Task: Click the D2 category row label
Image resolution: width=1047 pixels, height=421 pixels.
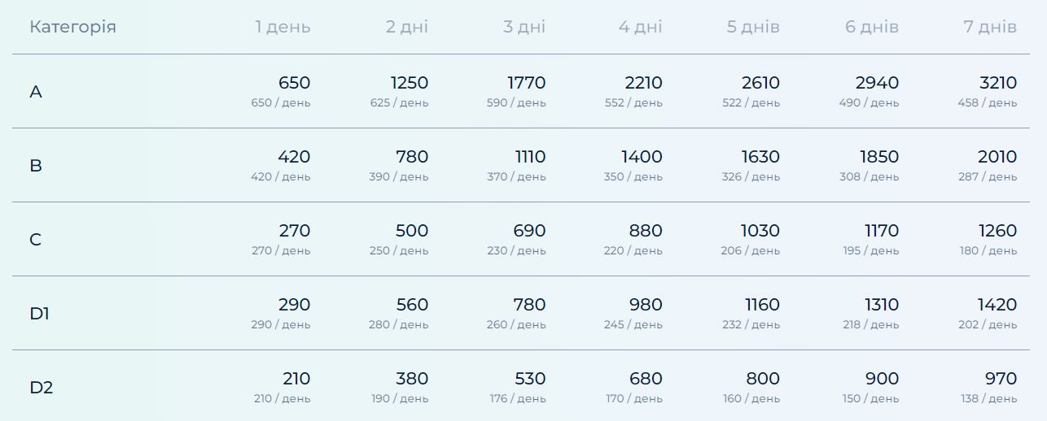Action: [42, 388]
